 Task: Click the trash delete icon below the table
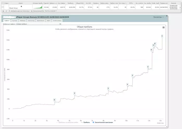(x=3, y=11)
